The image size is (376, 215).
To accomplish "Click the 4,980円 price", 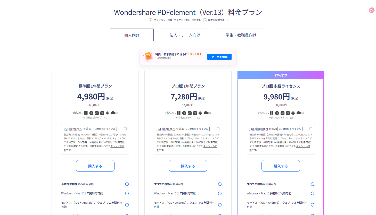I will pyautogui.click(x=91, y=97).
